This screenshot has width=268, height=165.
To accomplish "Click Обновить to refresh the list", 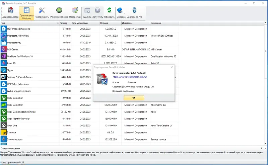I will click(x=109, y=13).
